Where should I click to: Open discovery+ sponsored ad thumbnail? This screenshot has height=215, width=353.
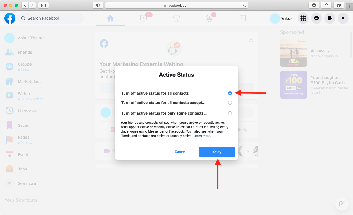pos(294,53)
